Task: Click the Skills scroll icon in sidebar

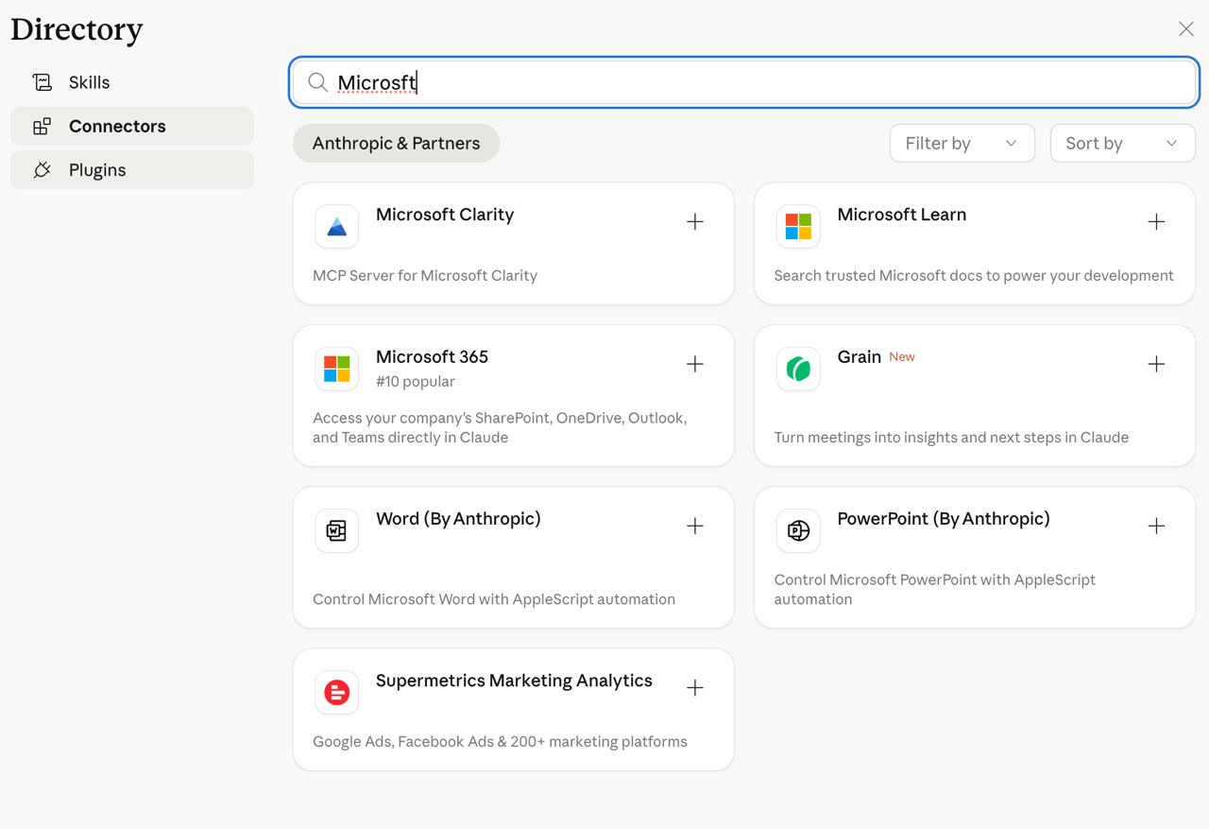Action: [x=43, y=82]
